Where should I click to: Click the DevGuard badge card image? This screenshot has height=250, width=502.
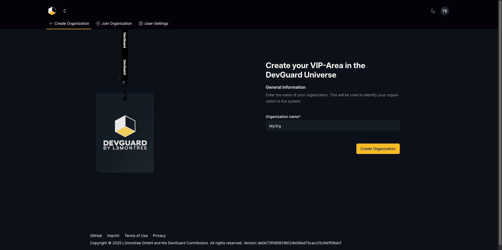click(125, 133)
